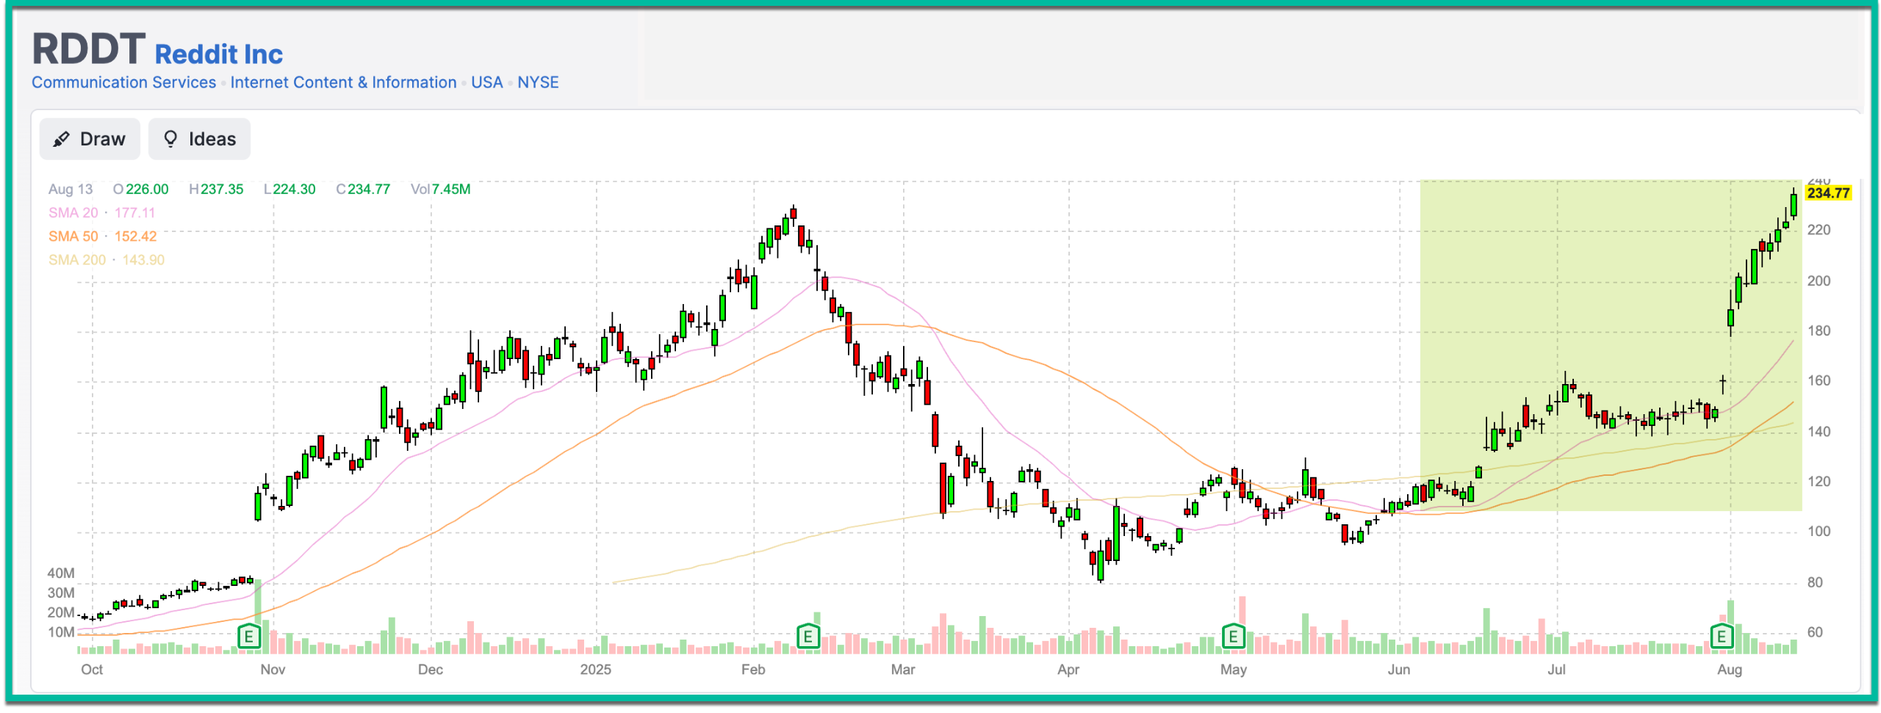Viewport: 1881px width, 713px height.
Task: Select the SMA 50 legend value 152.42
Action: [135, 236]
